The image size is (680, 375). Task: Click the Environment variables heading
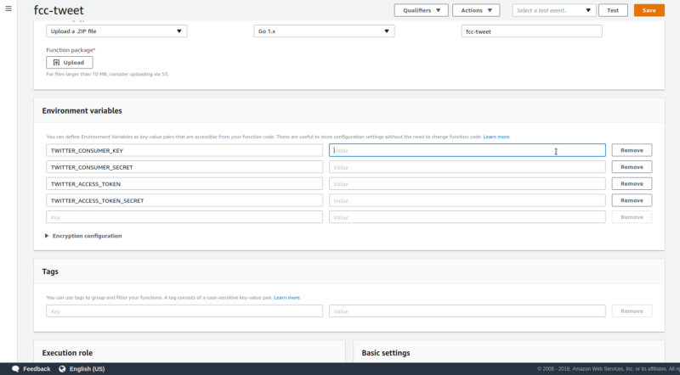[x=82, y=111]
